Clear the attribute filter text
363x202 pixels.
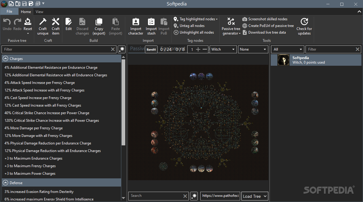(x=113, y=49)
